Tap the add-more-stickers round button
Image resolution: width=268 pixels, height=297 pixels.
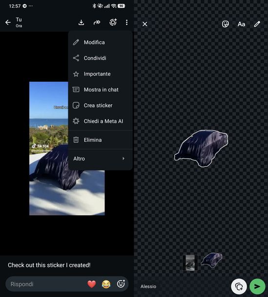coord(239,286)
